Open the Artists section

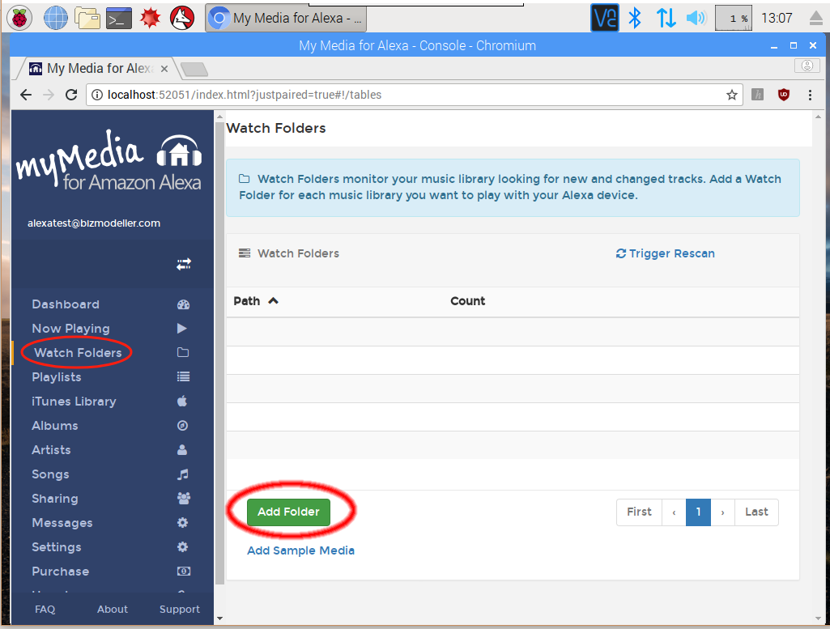[51, 450]
